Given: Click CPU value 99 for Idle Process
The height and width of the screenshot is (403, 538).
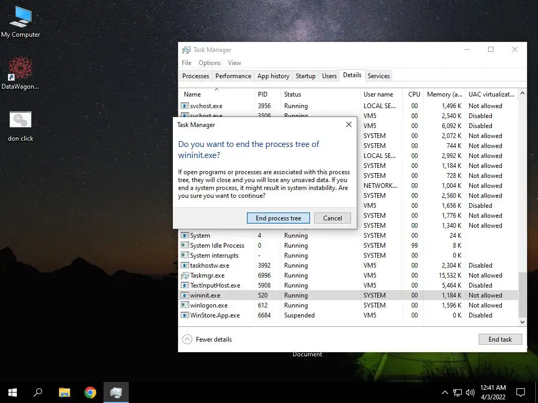Looking at the screenshot, I should click(x=415, y=246).
